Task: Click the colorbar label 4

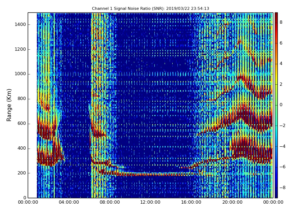Action: 281,64
